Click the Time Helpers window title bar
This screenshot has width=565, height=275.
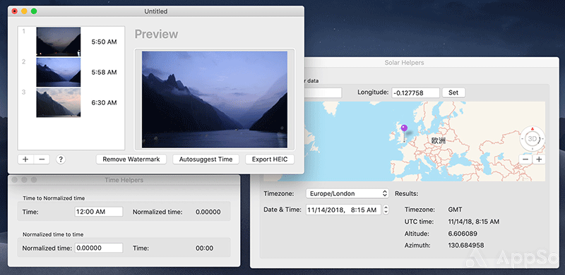pos(124,180)
